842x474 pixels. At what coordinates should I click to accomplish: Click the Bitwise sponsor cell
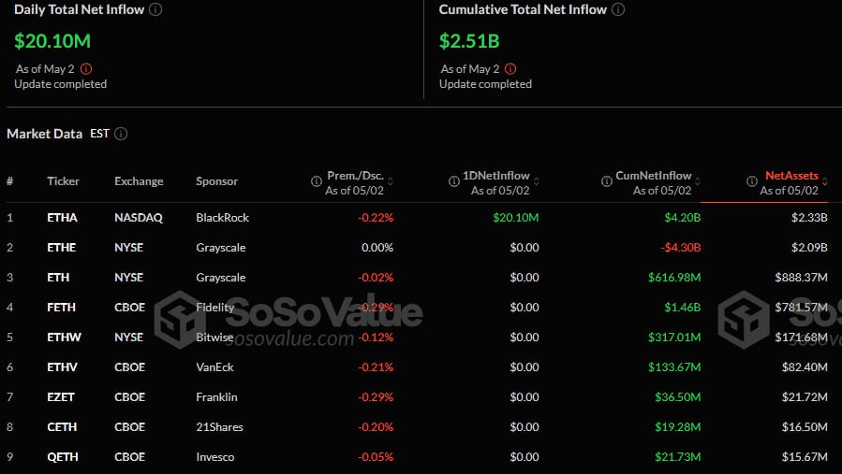pyautogui.click(x=214, y=338)
